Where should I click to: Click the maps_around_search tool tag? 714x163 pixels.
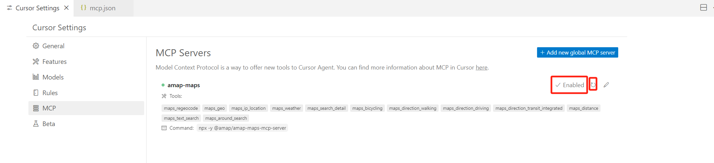pyautogui.click(x=226, y=118)
